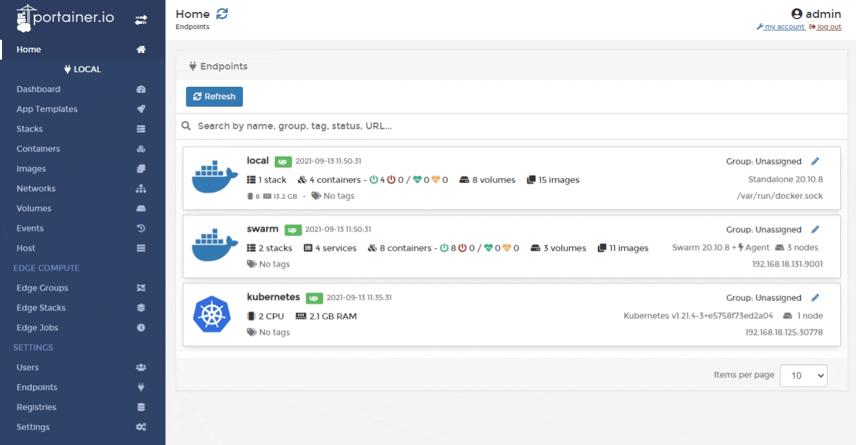Collapse sidebar with the toggle arrows icon
Screen dimensions: 856x445
point(141,20)
